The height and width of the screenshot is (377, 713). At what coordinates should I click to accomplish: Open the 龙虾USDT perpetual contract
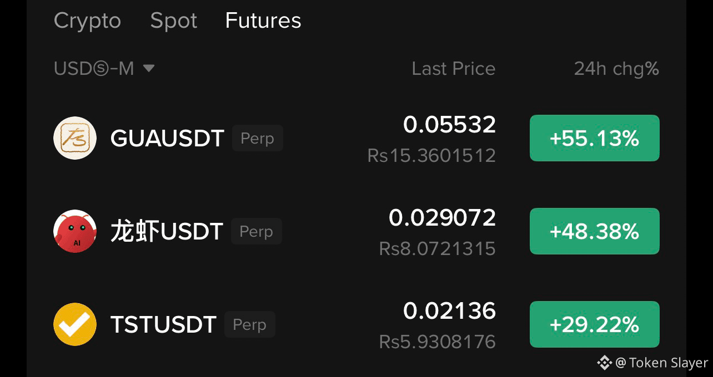[x=356, y=231]
